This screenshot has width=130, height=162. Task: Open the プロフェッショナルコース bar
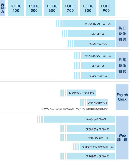tap(97, 147)
